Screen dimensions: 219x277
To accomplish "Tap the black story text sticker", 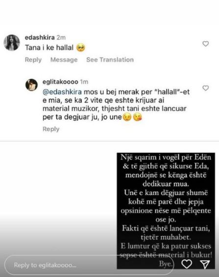I will click(x=166, y=210).
